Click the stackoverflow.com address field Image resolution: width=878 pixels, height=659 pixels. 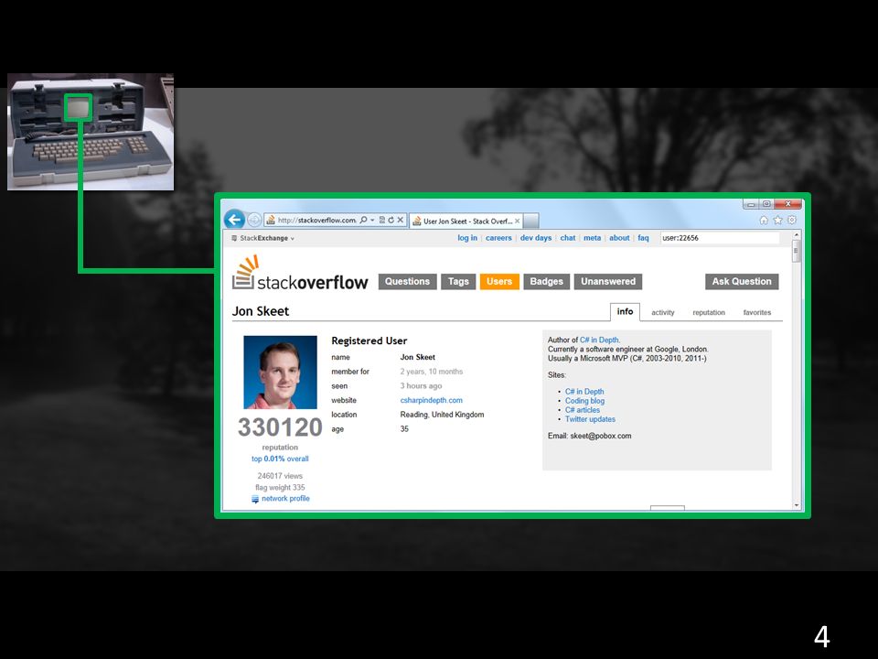[317, 221]
